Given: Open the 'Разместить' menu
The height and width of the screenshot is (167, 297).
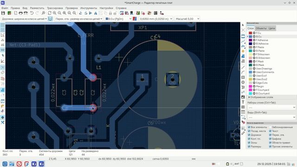Looking at the screenshot, I should coord(37,8).
